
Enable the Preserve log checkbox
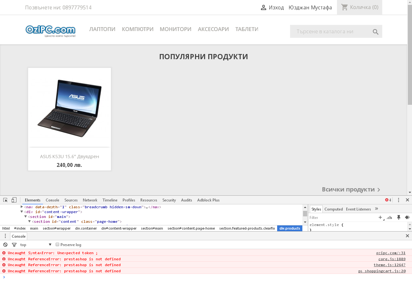(58, 244)
